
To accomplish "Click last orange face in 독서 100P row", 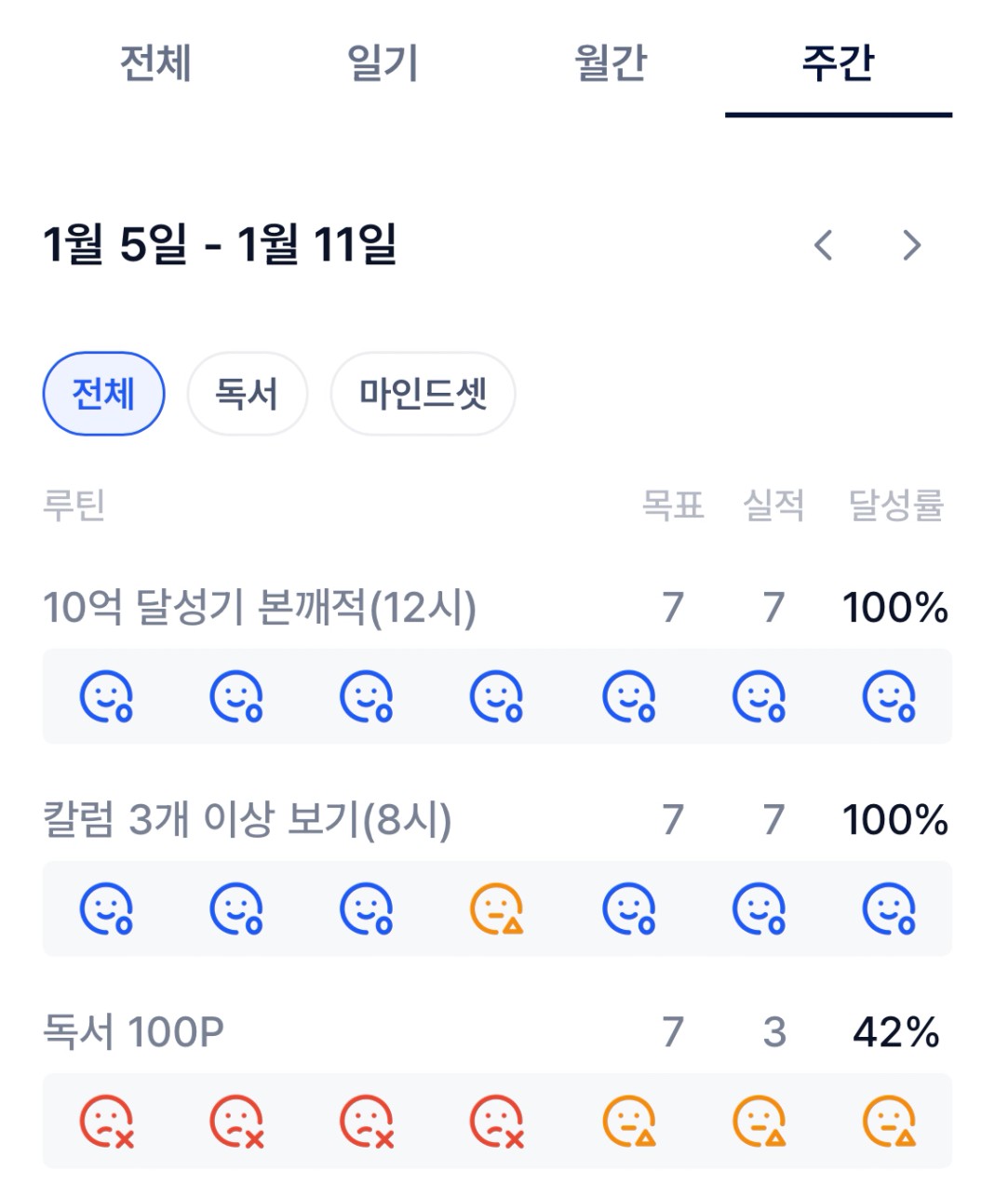I will 889,1121.
